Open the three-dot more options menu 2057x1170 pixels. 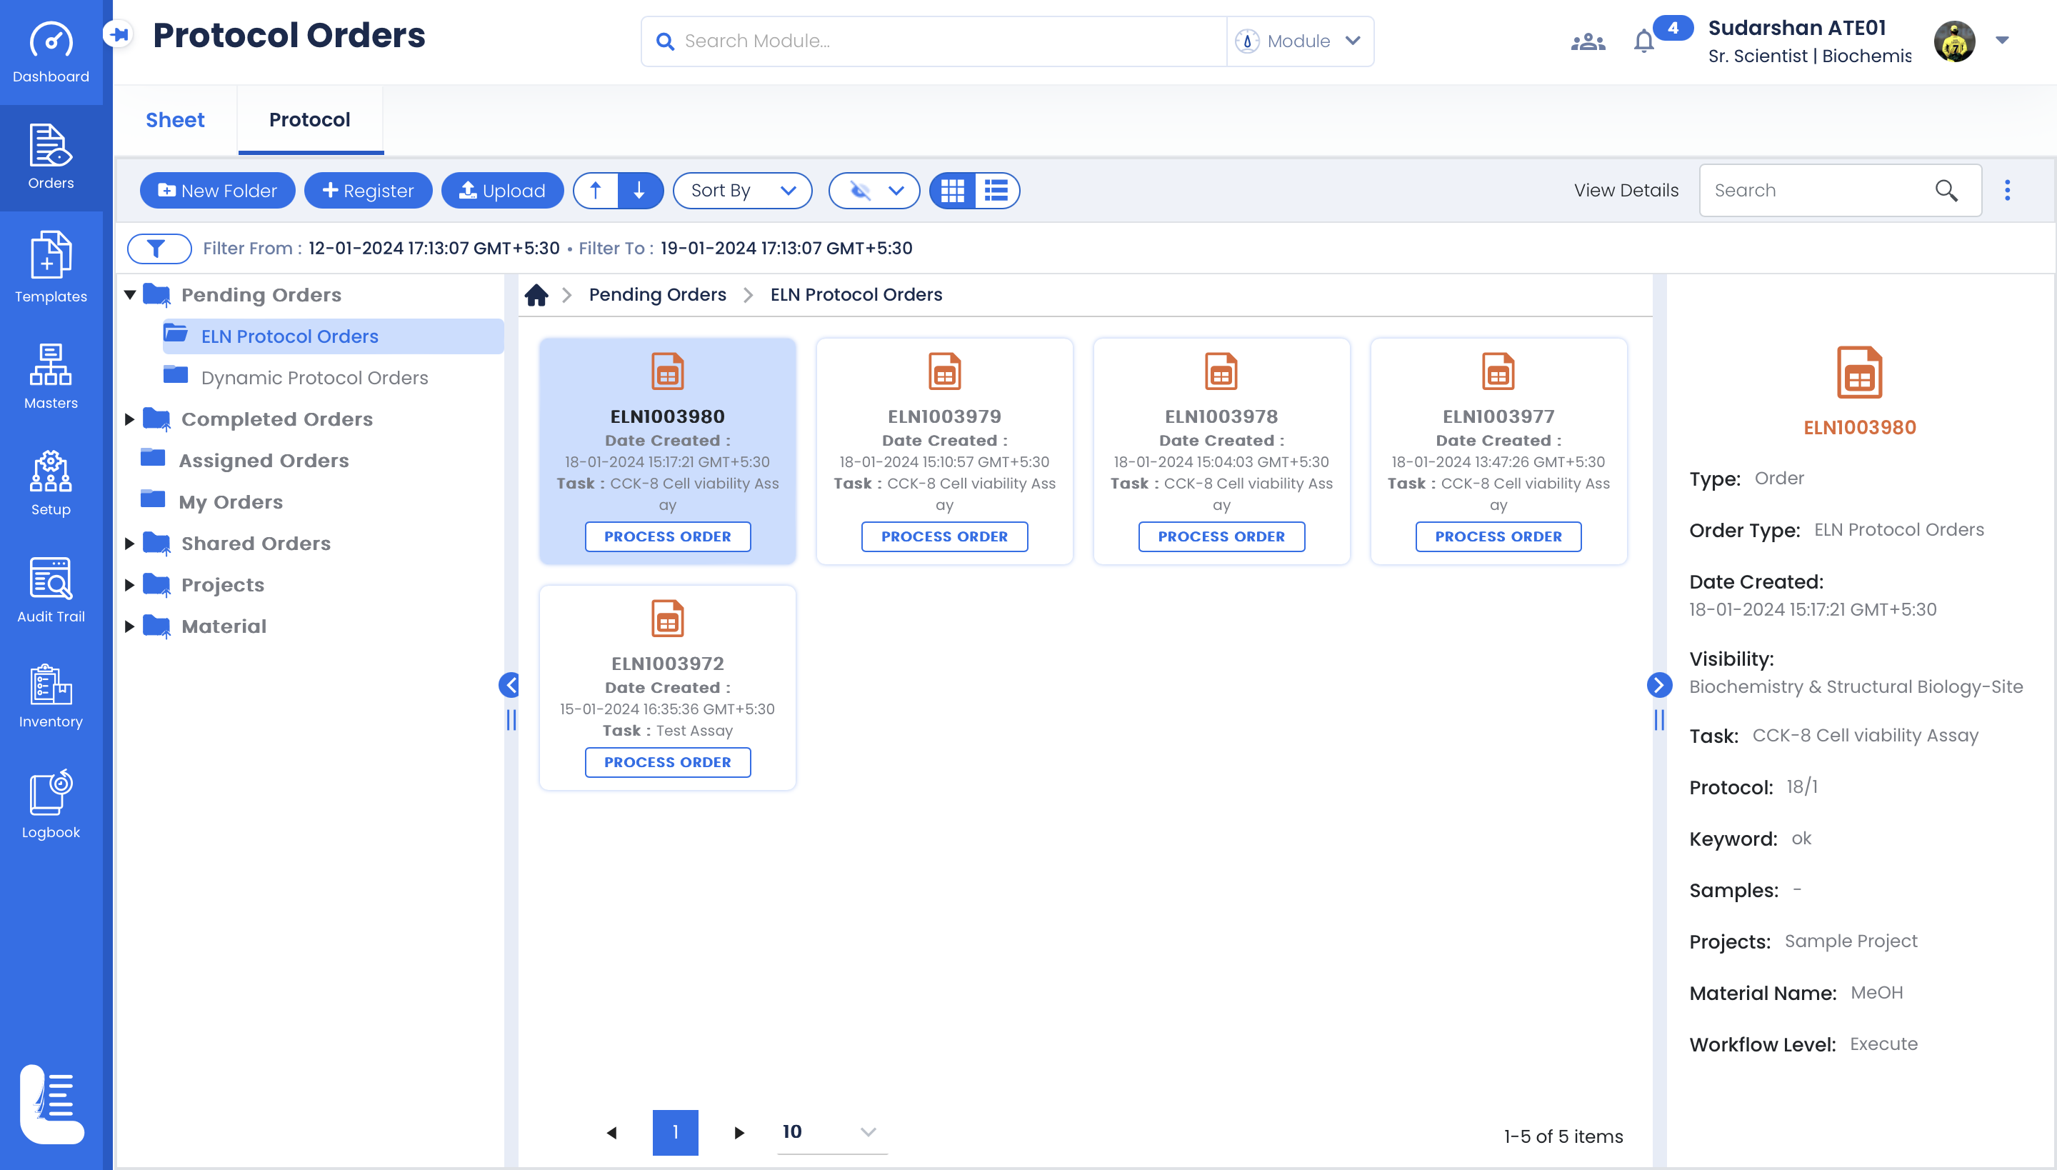[x=2006, y=191]
